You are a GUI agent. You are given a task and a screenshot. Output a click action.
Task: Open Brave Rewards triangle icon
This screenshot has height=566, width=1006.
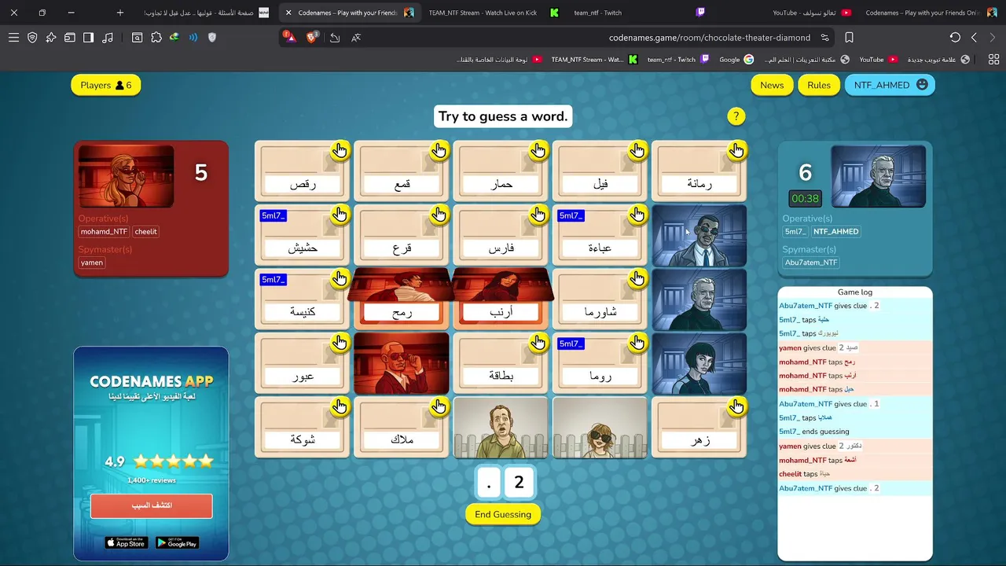pyautogui.click(x=290, y=37)
